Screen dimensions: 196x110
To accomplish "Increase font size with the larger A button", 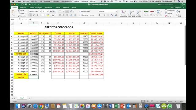I will click(x=51, y=11).
